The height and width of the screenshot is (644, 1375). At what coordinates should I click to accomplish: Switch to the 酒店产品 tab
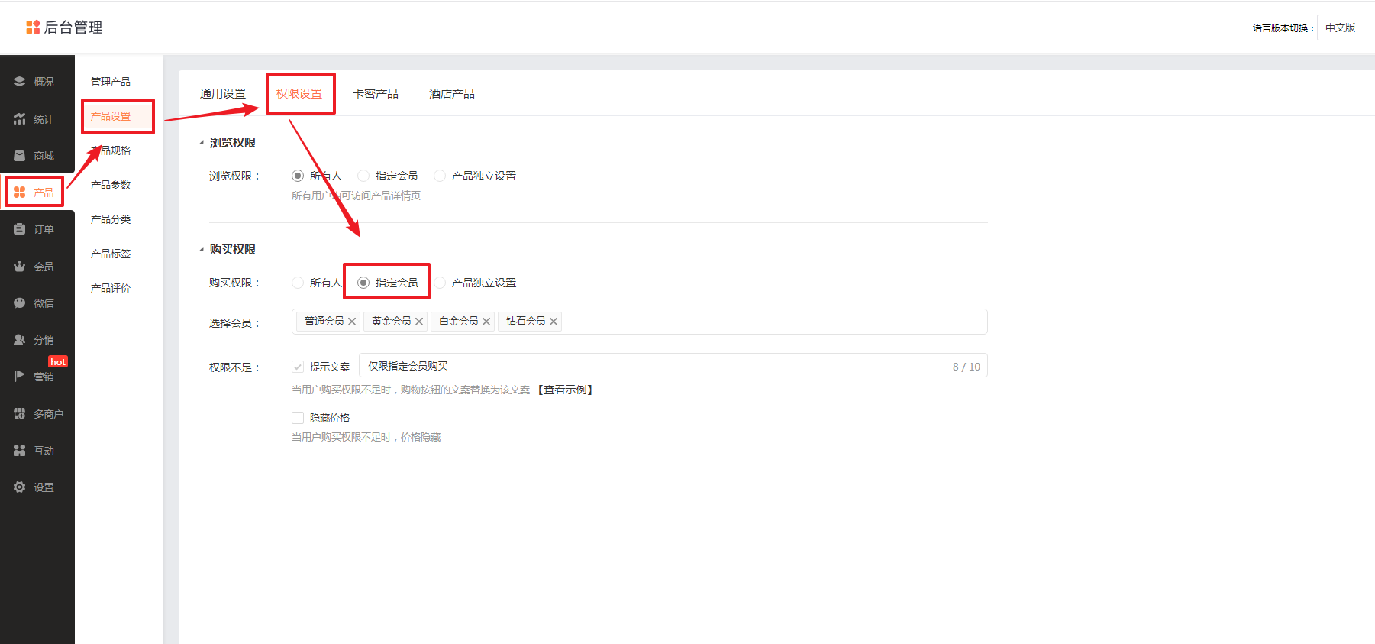pyautogui.click(x=452, y=94)
